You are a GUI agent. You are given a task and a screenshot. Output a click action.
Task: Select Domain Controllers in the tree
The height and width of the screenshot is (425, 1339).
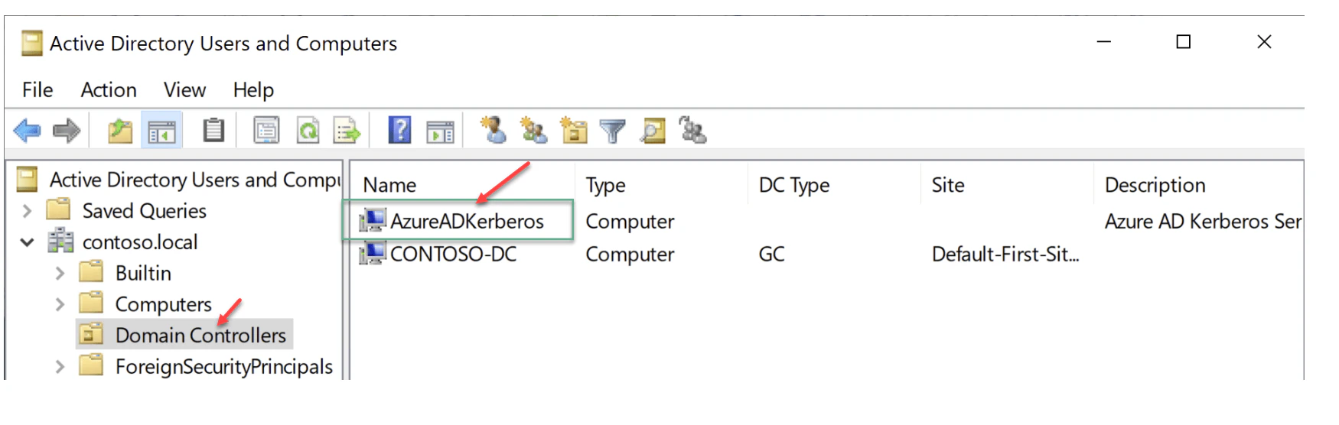(200, 335)
